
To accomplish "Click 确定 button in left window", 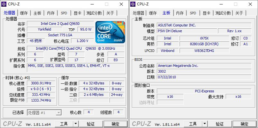I will [x=116, y=124].
